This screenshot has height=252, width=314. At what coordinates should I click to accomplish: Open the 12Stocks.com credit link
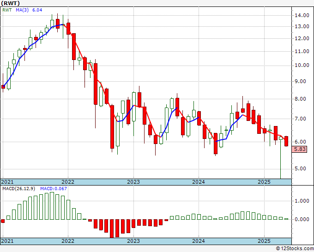[295, 249]
